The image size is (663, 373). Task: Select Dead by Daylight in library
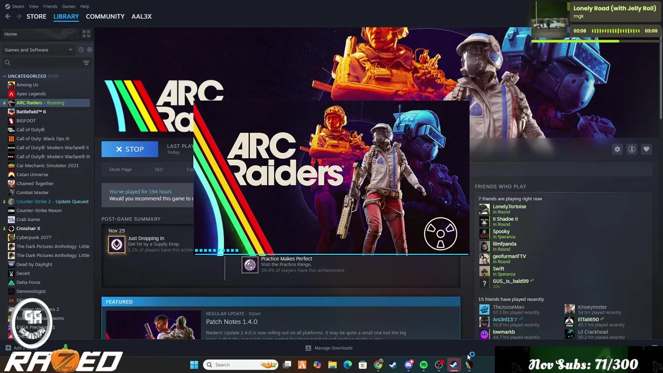(34, 264)
